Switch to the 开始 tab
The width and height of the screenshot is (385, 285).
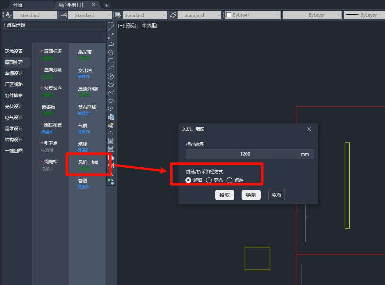click(x=18, y=5)
